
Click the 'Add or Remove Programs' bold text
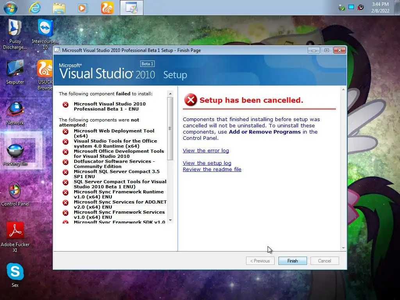tap(265, 132)
